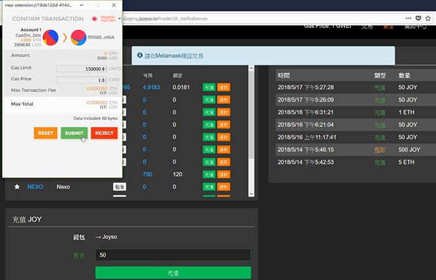Click the available balance 780

[148, 174]
